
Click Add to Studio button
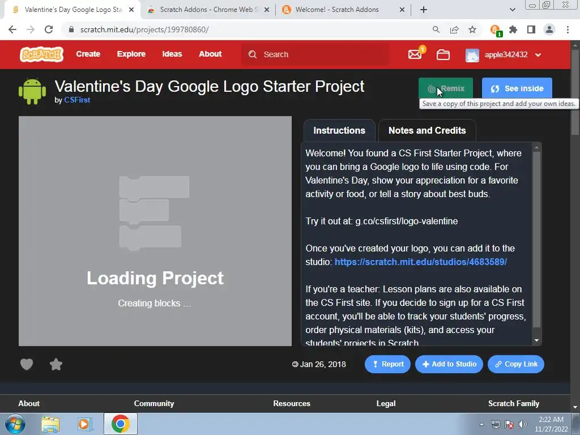[449, 364]
